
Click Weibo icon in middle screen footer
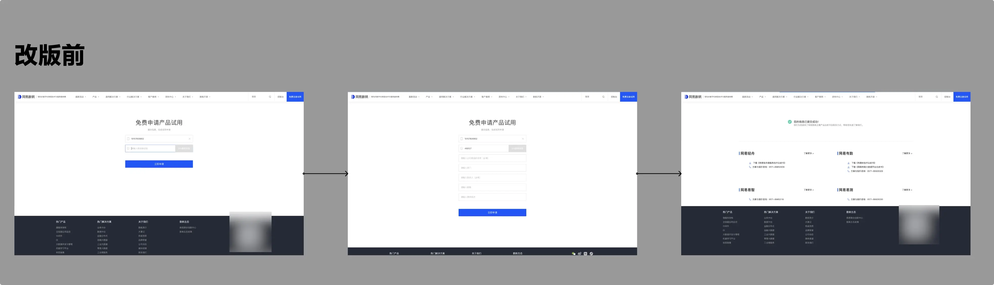pos(579,253)
